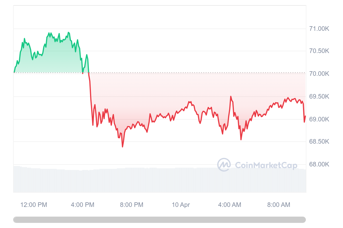The image size is (343, 228).
Task: Click the 70.50K price axis label
Action: pos(319,51)
